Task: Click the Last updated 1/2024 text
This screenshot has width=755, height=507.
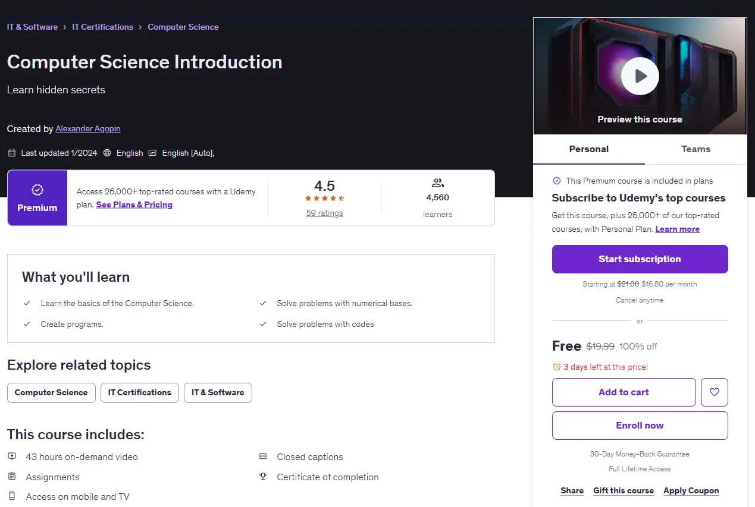Action: 59,153
